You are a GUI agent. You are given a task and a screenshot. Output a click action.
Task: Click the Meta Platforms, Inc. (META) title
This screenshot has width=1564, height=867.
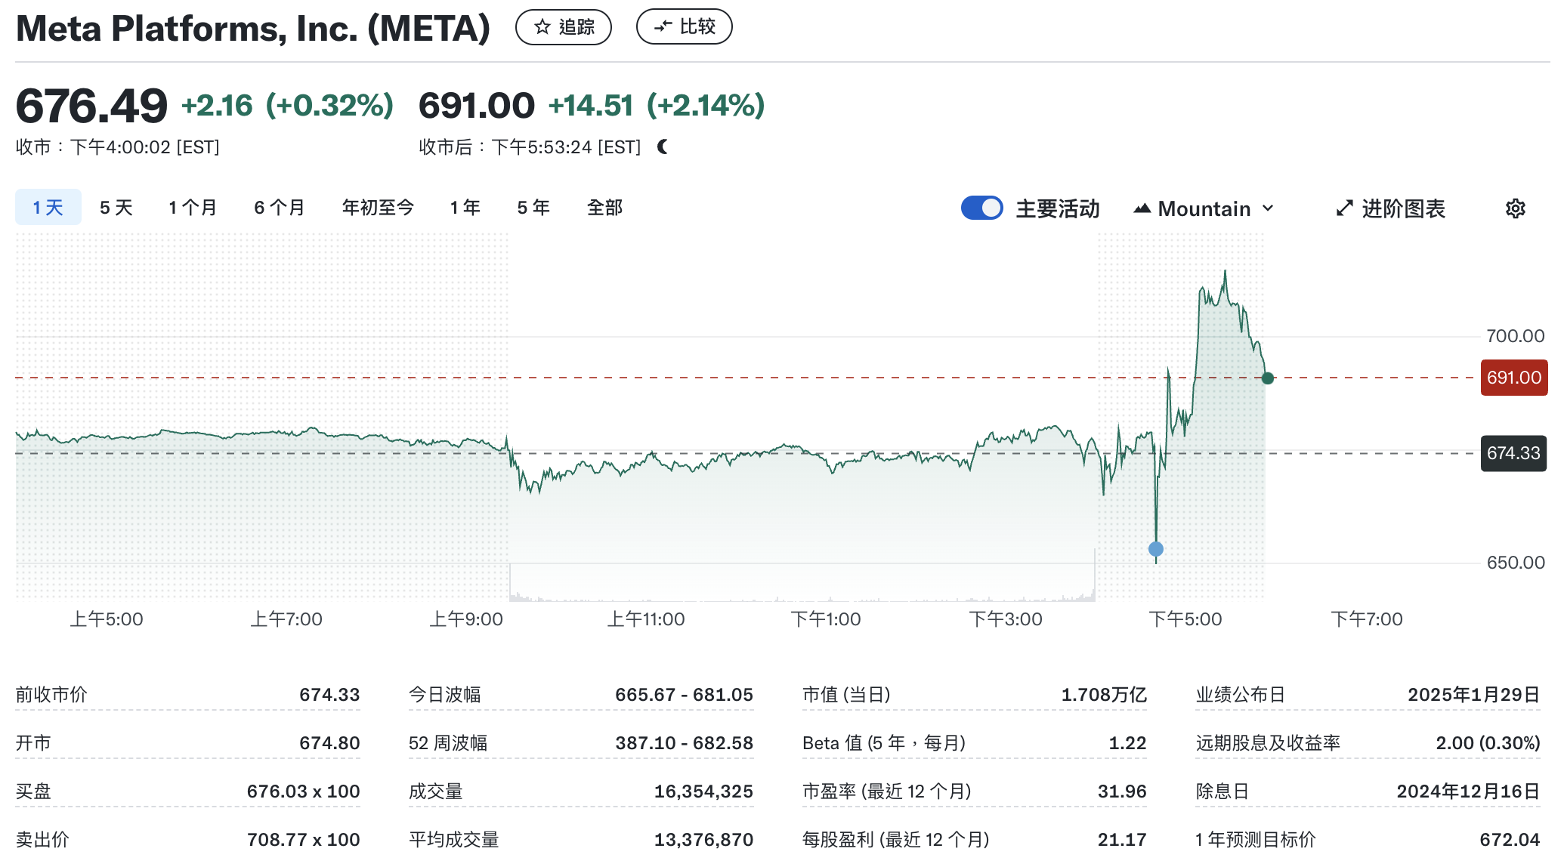click(x=253, y=29)
